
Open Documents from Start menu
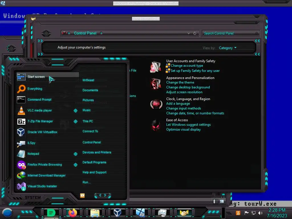[x=90, y=90]
